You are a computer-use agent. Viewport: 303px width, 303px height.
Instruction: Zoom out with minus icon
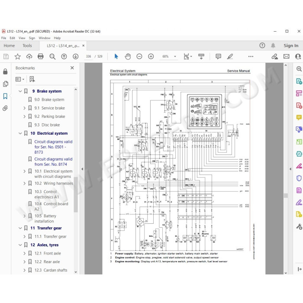click(x=139, y=56)
